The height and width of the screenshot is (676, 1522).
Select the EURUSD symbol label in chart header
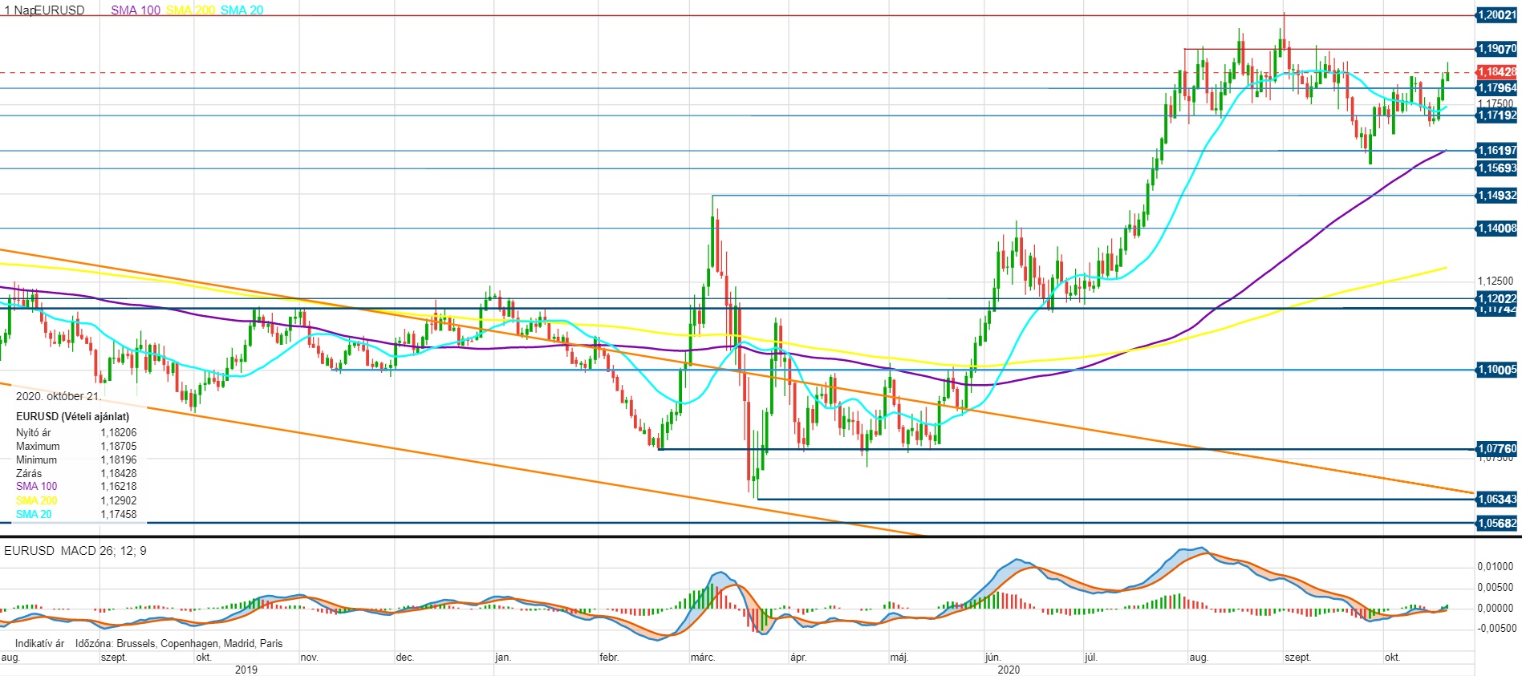pos(59,10)
